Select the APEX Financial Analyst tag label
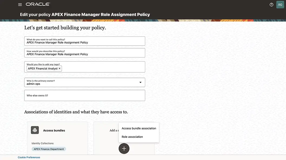The height and width of the screenshot is (160, 286). [x=43, y=68]
